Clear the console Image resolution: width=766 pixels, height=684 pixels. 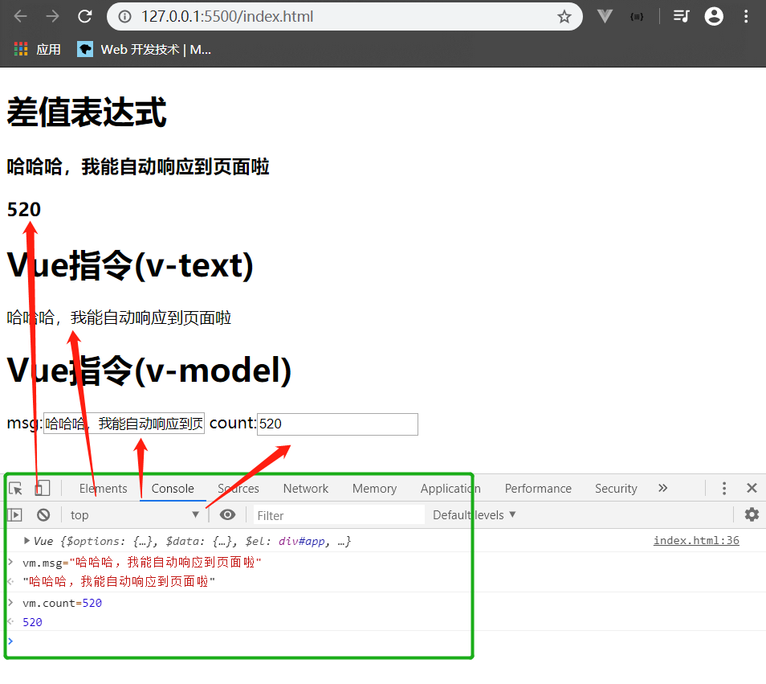pos(43,515)
